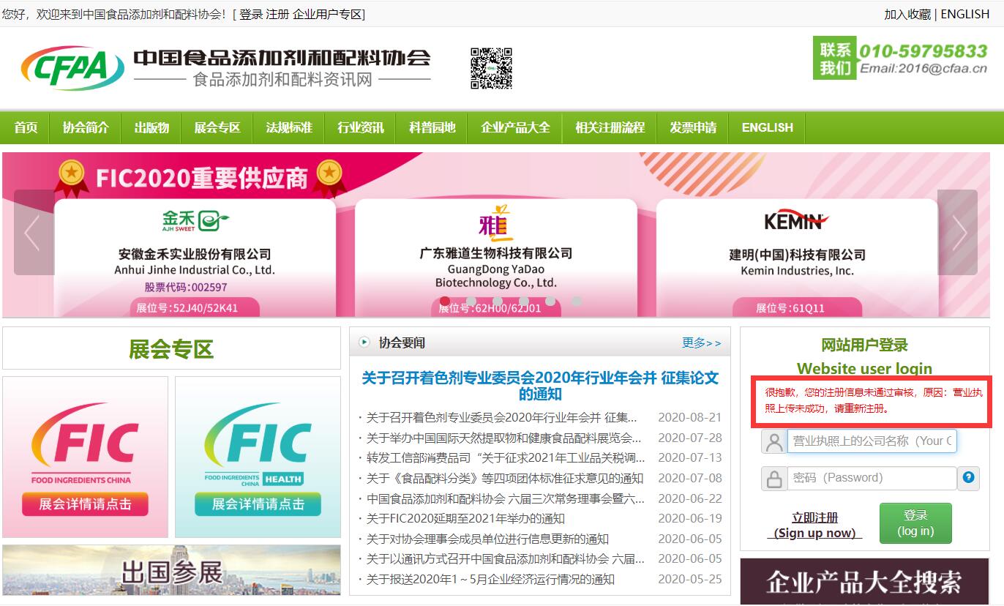This screenshot has height=606, width=1004.
Task: Open the bold headline about 着色剂专业委员会2020年行业年会
Action: click(x=540, y=386)
